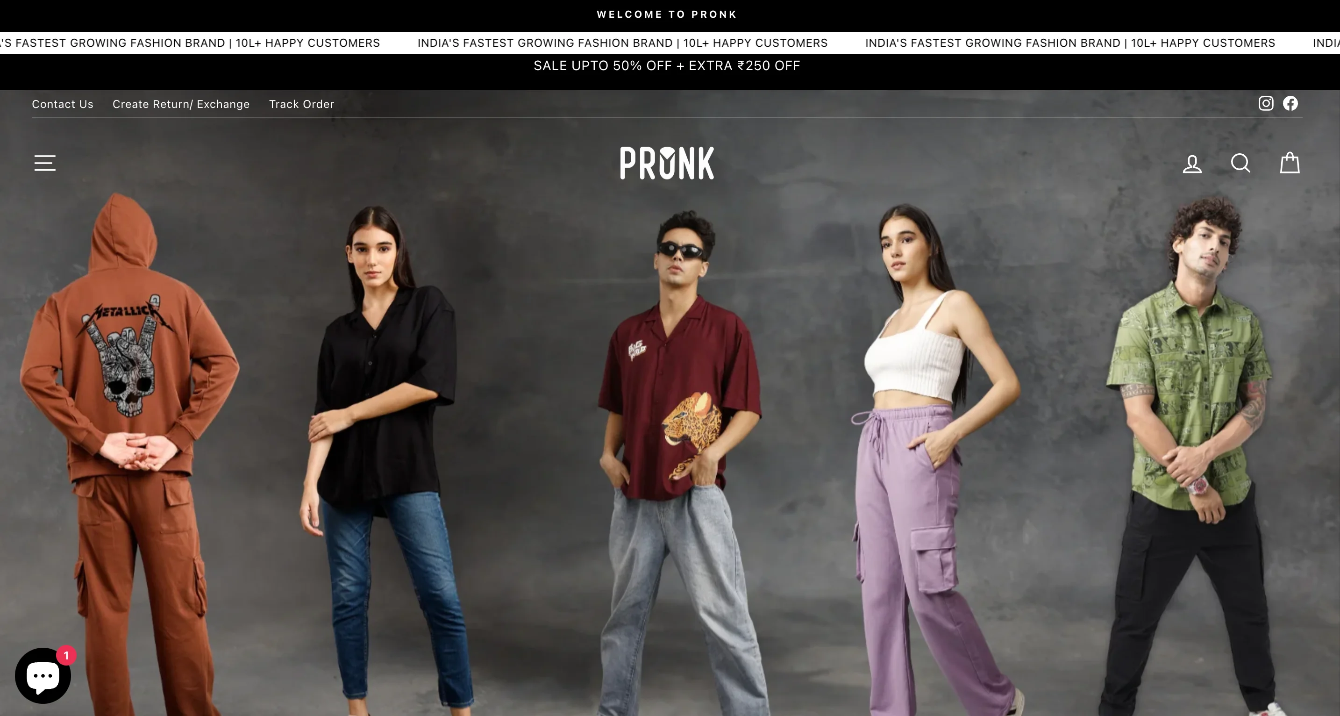Click the PRONK logo
The height and width of the screenshot is (716, 1340).
(x=667, y=163)
